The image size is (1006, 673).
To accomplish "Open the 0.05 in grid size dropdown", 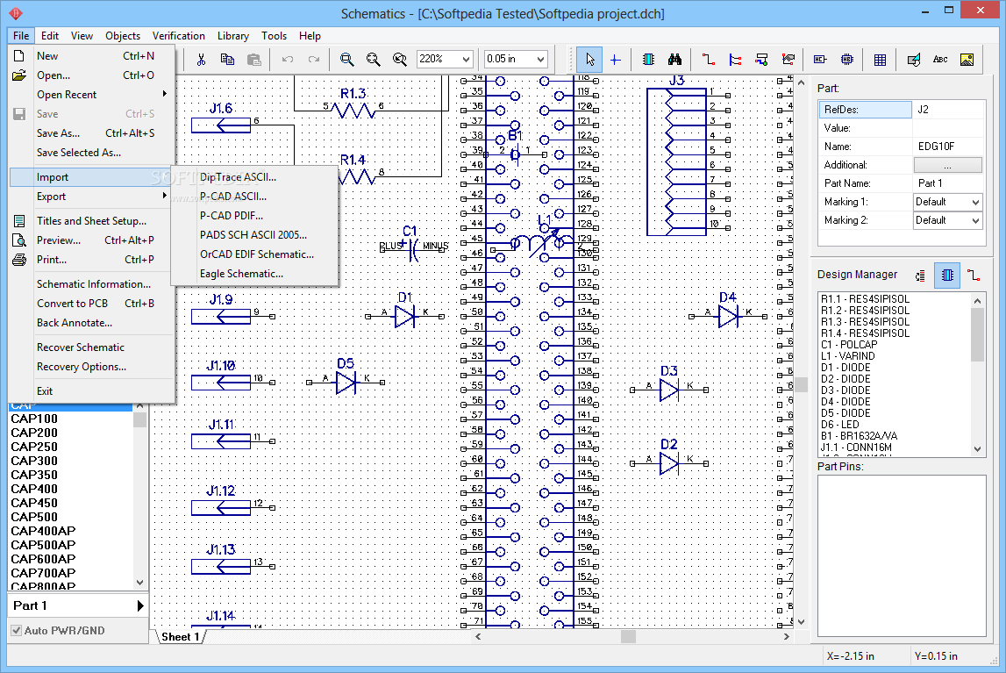I will pyautogui.click(x=540, y=59).
